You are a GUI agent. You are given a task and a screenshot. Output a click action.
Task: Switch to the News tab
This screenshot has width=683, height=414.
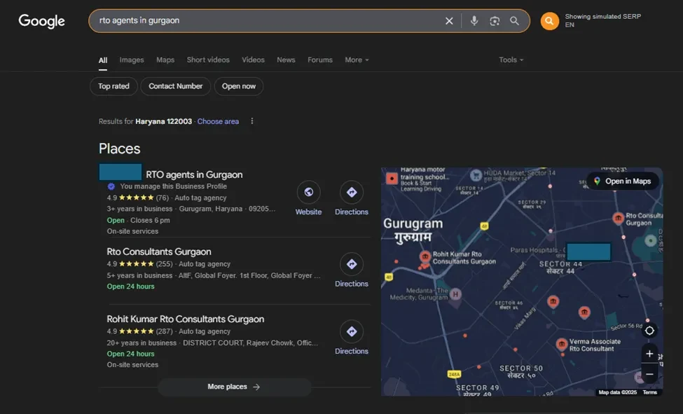tap(286, 60)
